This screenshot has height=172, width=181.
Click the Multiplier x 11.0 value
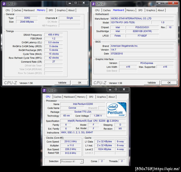[71, 145]
